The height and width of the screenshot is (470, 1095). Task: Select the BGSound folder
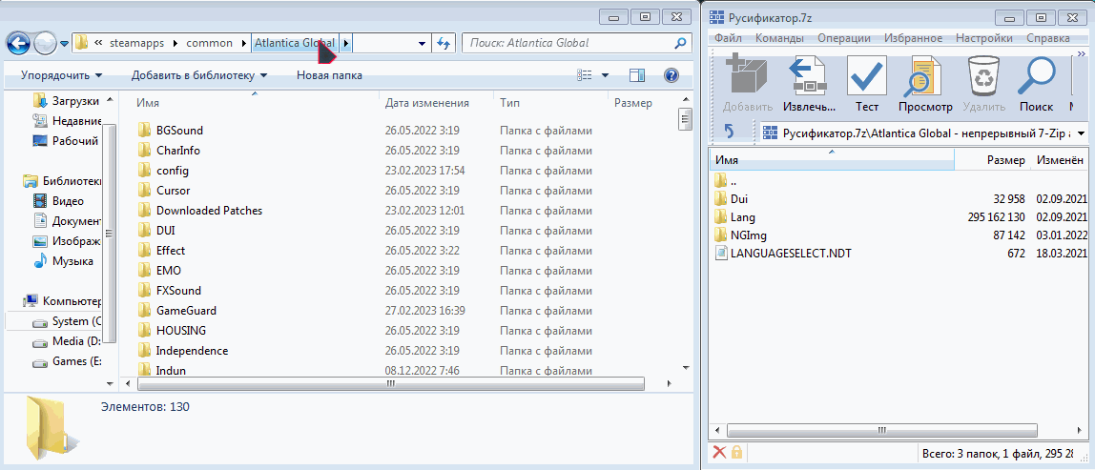point(179,130)
